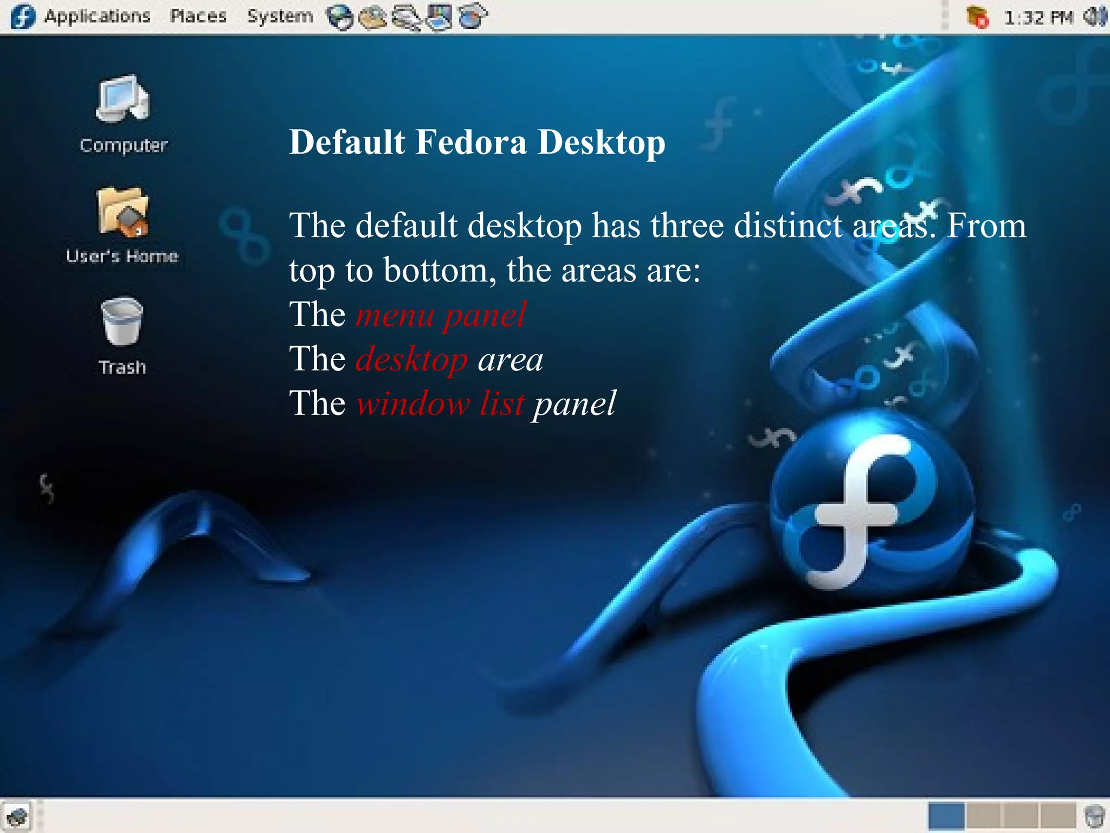Click the Trash applet in bottom panel
This screenshot has height=833, width=1110.
[1094, 816]
